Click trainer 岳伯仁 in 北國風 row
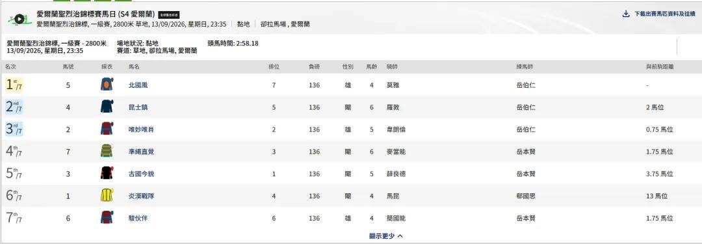Viewport: 702px width, 244px height. click(526, 85)
